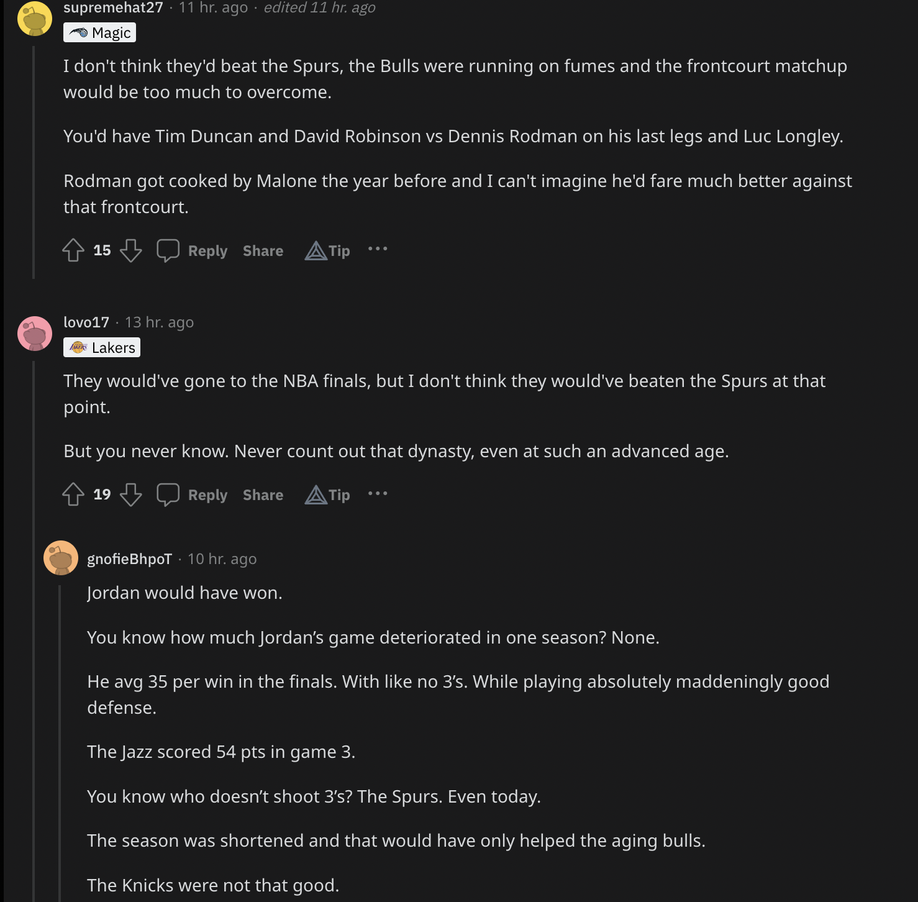918x902 pixels.
Task: Share lovo17's comment
Action: pos(263,495)
